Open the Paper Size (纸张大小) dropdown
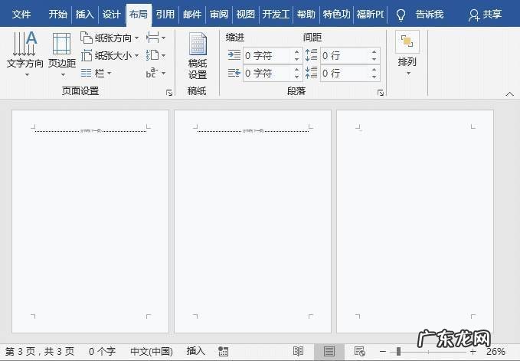Image resolution: width=520 pixels, height=361 pixels. pos(110,55)
